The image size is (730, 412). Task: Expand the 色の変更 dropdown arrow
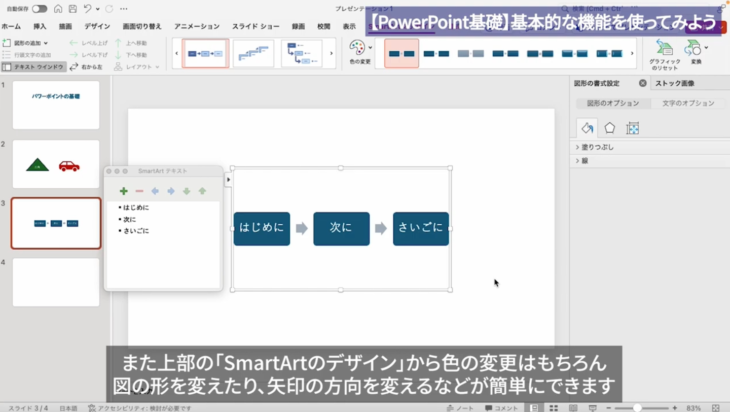point(370,48)
